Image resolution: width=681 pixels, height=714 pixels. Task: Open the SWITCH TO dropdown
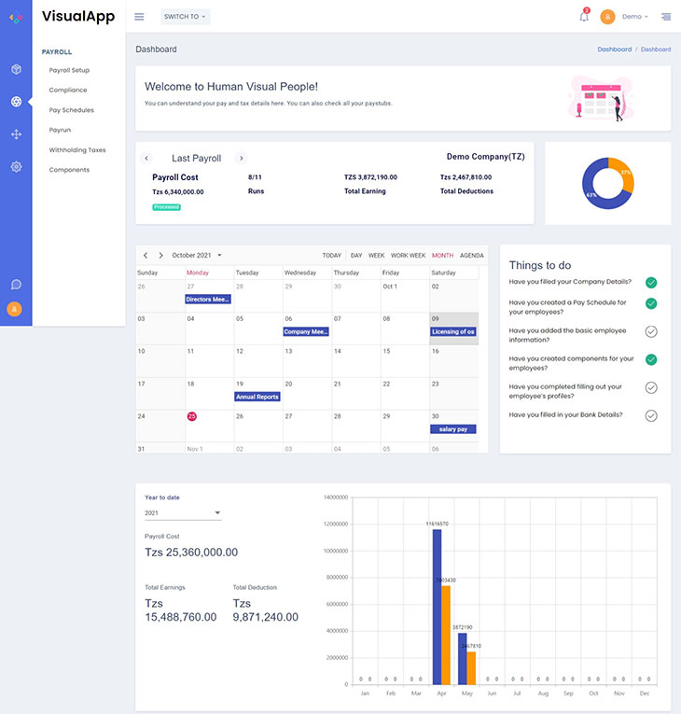pyautogui.click(x=185, y=17)
